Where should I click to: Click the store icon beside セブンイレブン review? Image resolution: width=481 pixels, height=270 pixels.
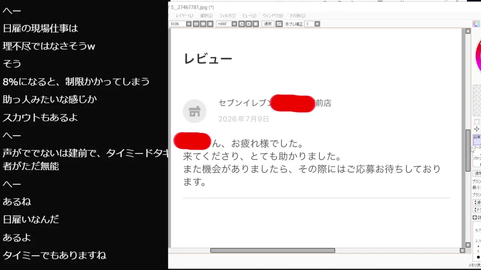[x=195, y=111]
